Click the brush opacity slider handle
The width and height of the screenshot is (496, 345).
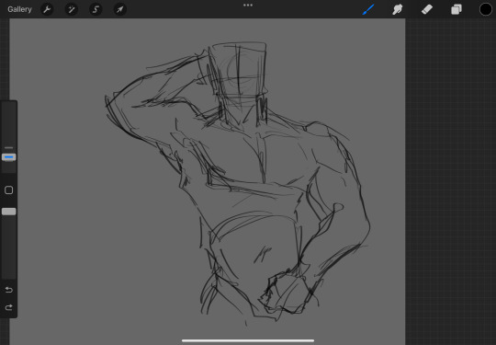point(9,212)
